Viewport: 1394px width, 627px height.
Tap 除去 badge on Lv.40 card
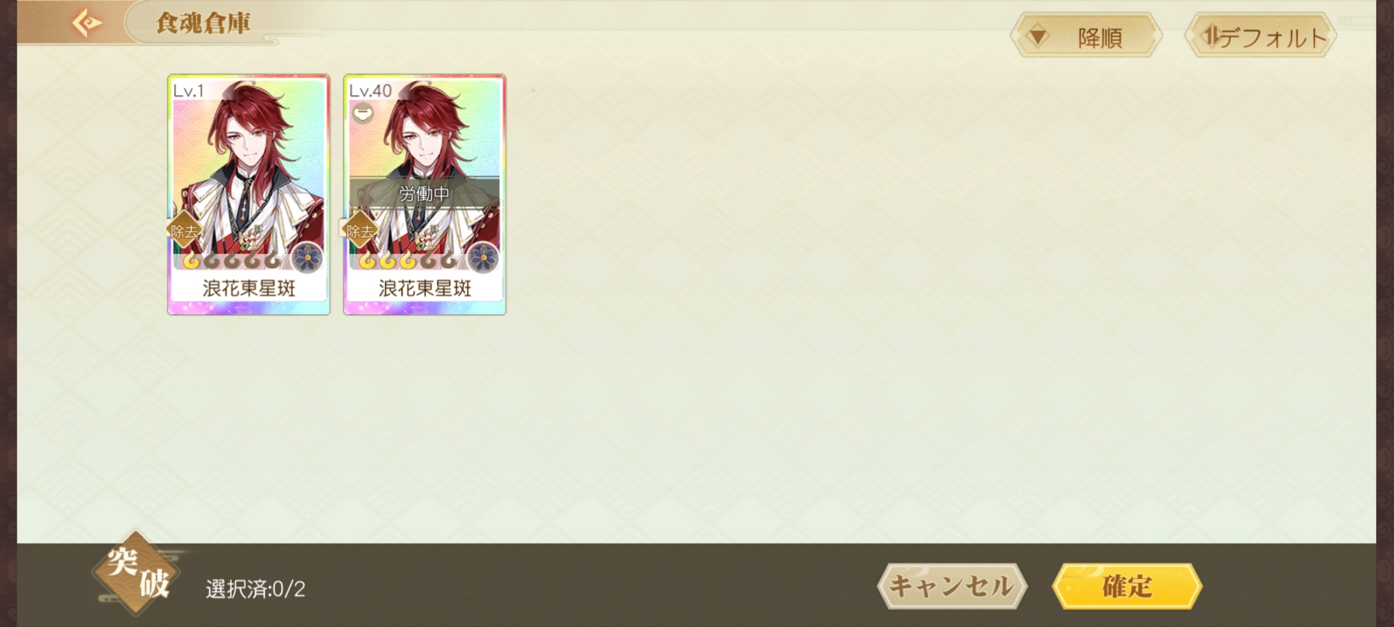click(x=360, y=231)
